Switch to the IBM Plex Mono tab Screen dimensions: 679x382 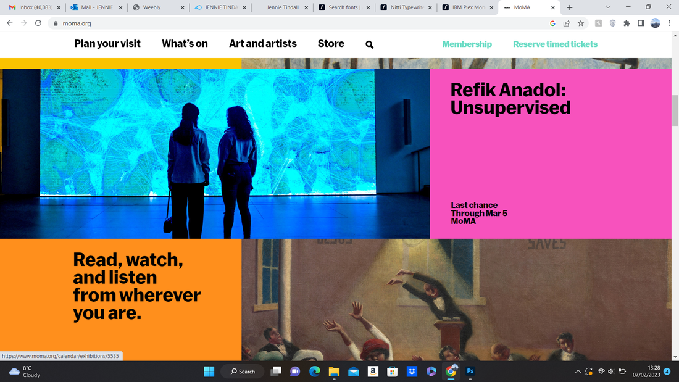[x=468, y=7]
